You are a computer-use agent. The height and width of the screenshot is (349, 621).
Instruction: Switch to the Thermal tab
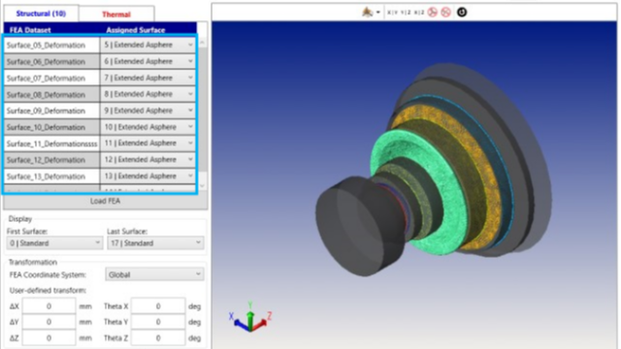[x=116, y=15]
